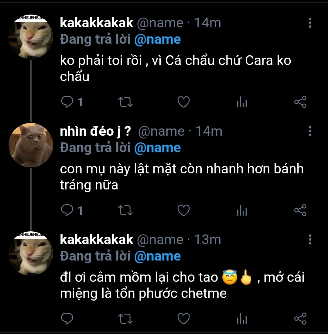This screenshot has height=334, width=328.
Task: View analytics for the "tổn phước" tweet
Action: (x=242, y=319)
